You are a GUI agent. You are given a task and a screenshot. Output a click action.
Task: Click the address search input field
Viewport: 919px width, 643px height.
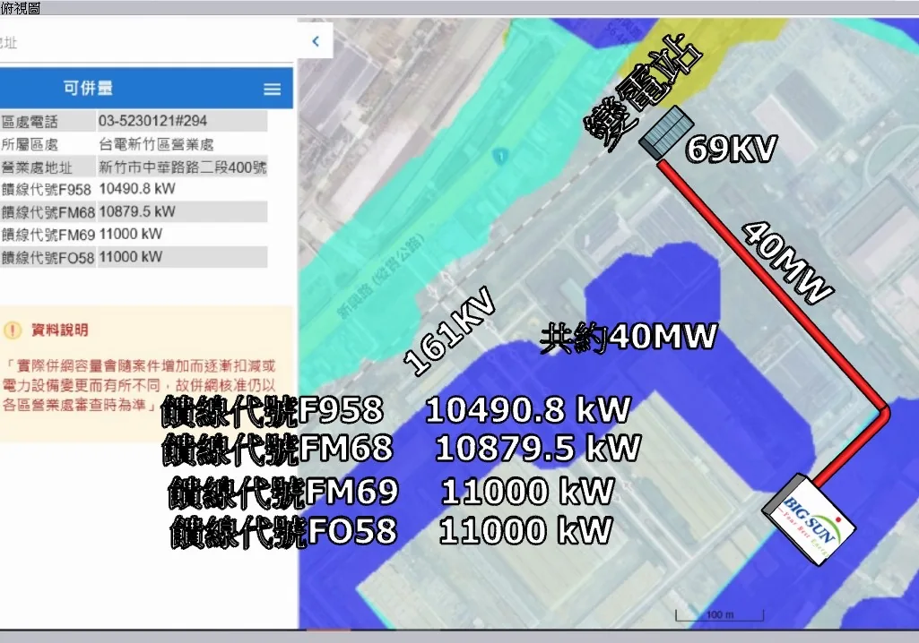pos(146,43)
